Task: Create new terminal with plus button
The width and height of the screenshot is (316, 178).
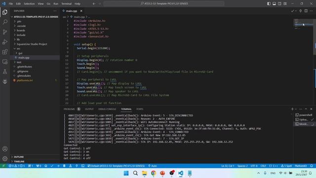Action: coord(292,109)
